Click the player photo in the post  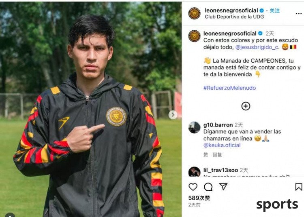(91, 109)
